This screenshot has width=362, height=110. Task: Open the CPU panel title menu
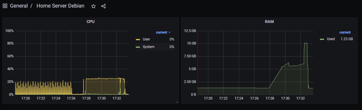point(91,22)
